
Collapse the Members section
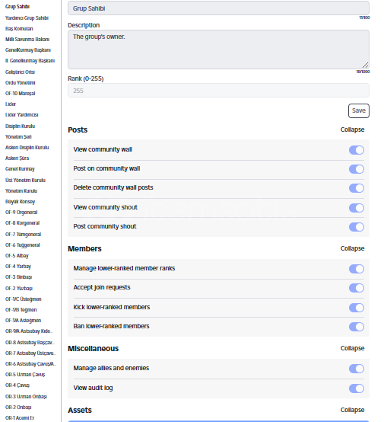352,248
